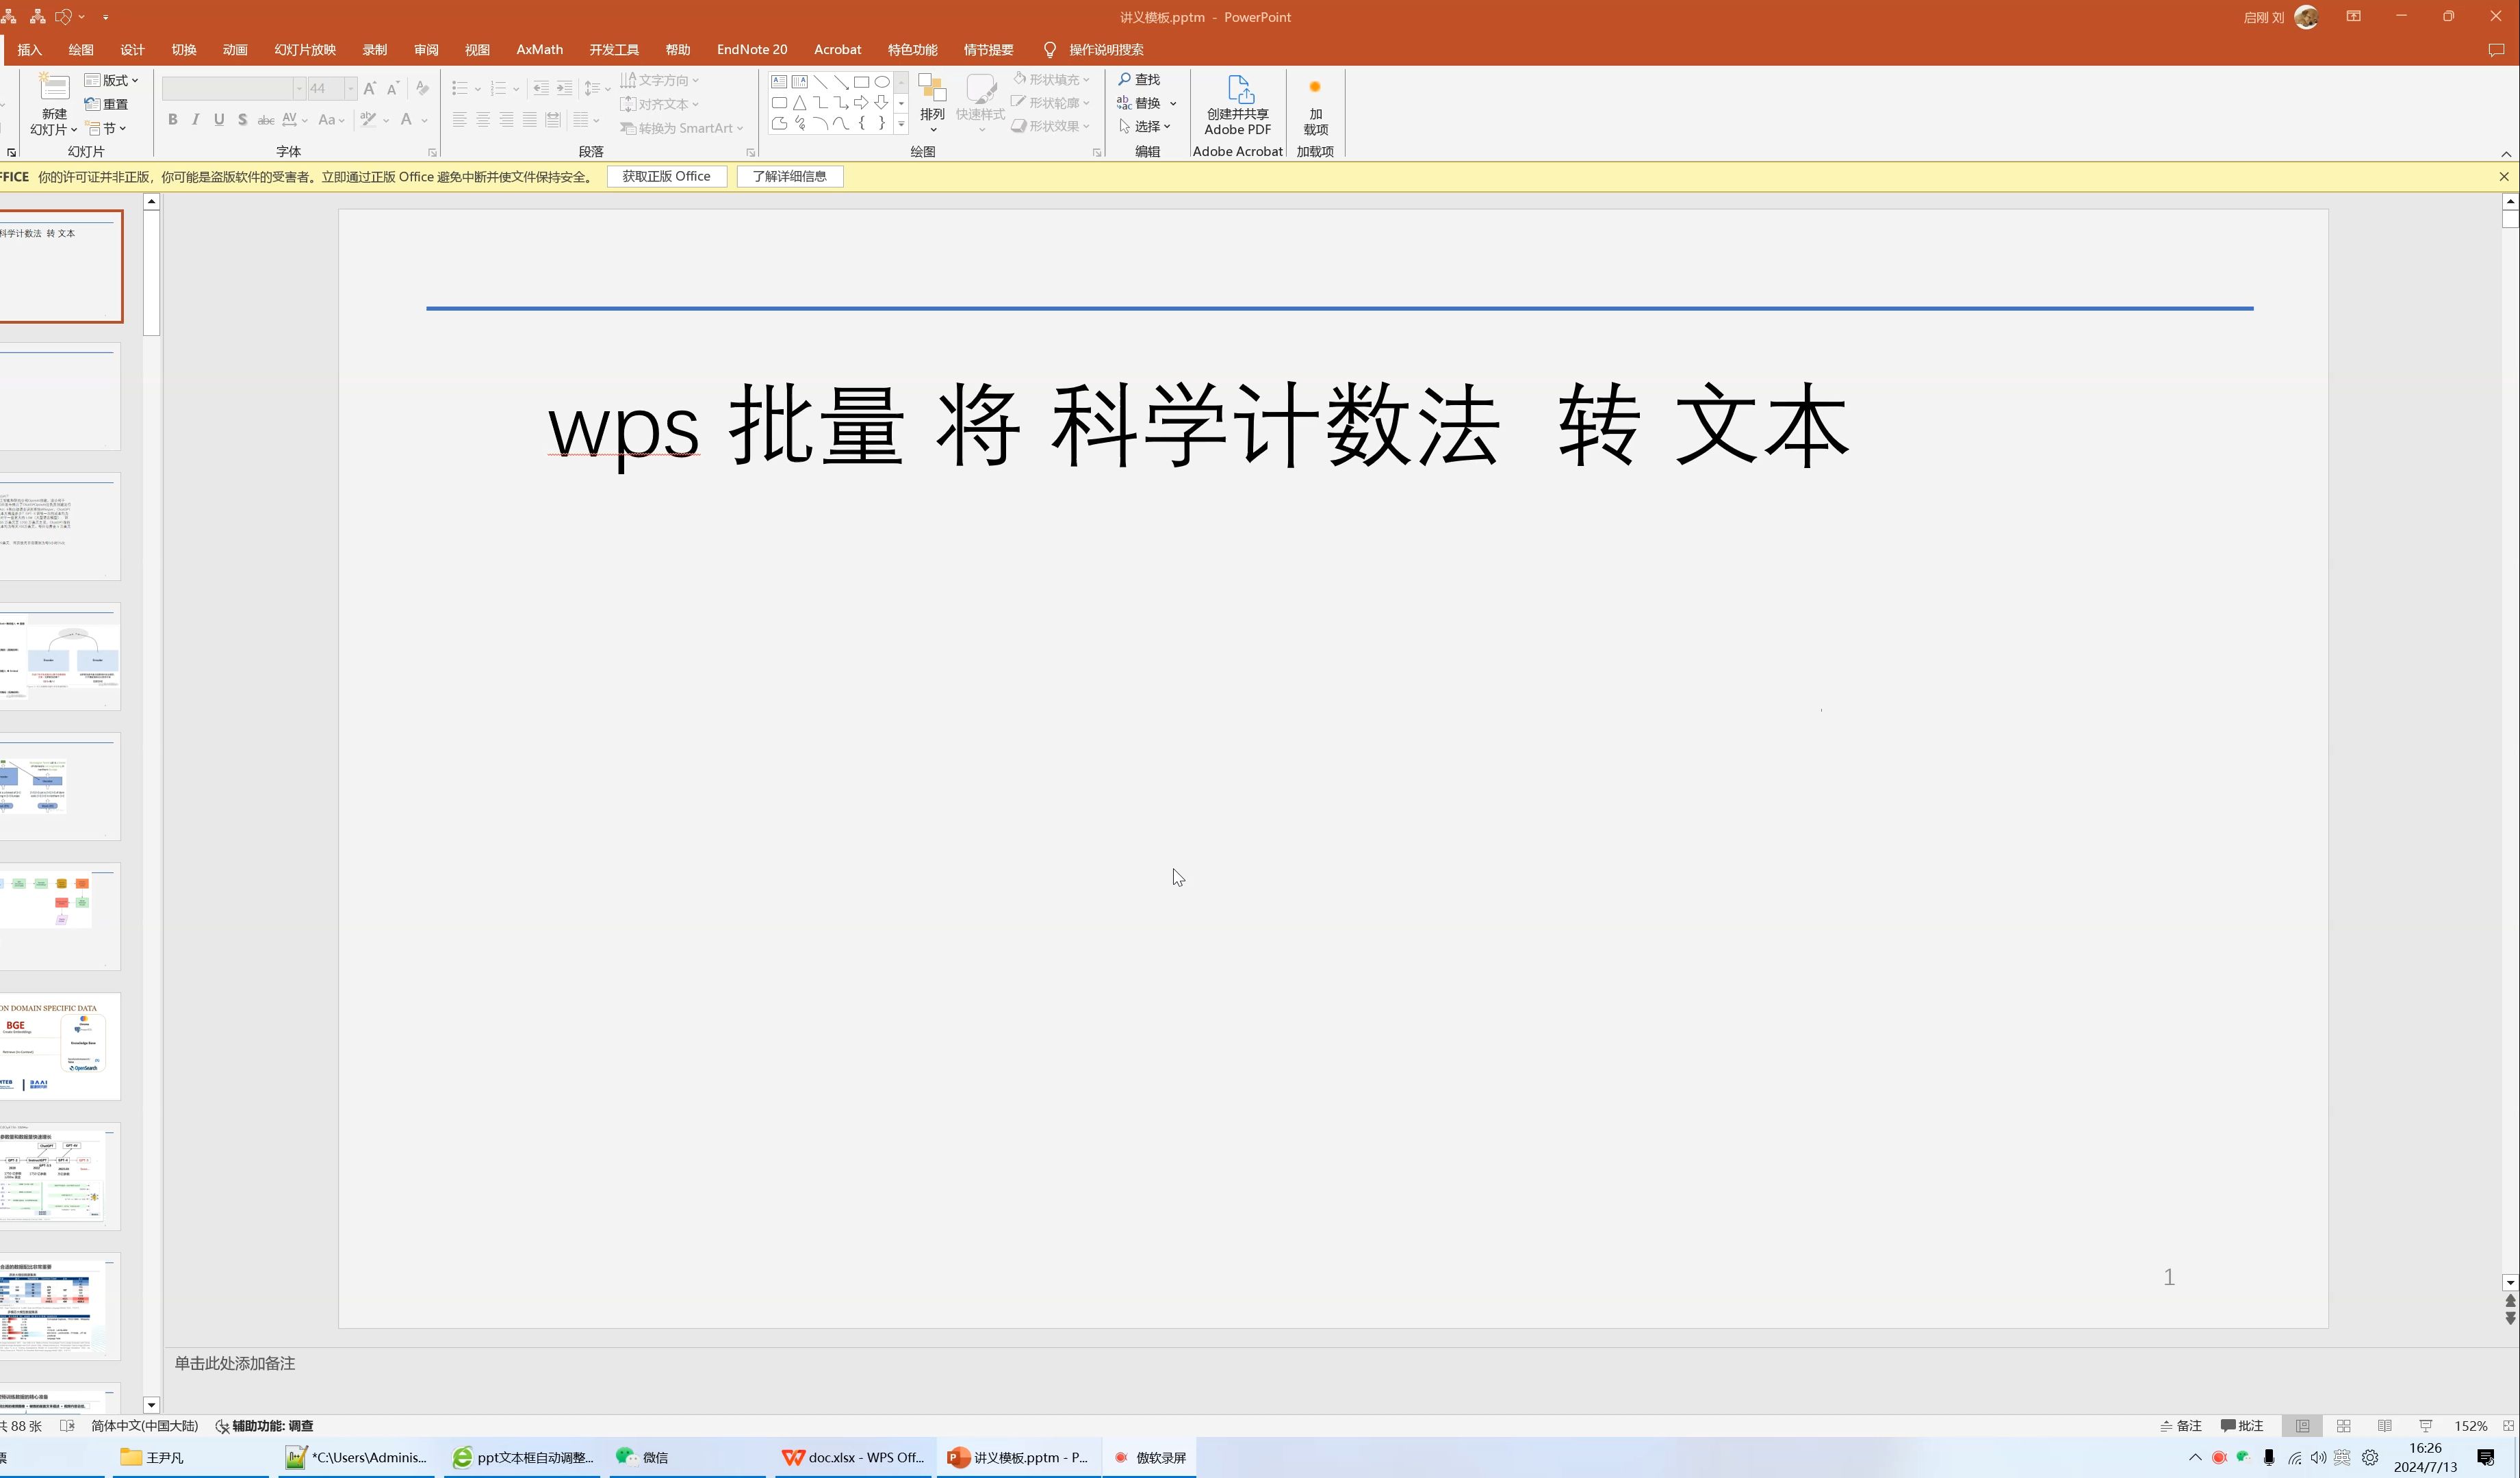Screen dimensions: 2520x1478
Task: Click the 获取正版 Office button
Action: coord(666,177)
